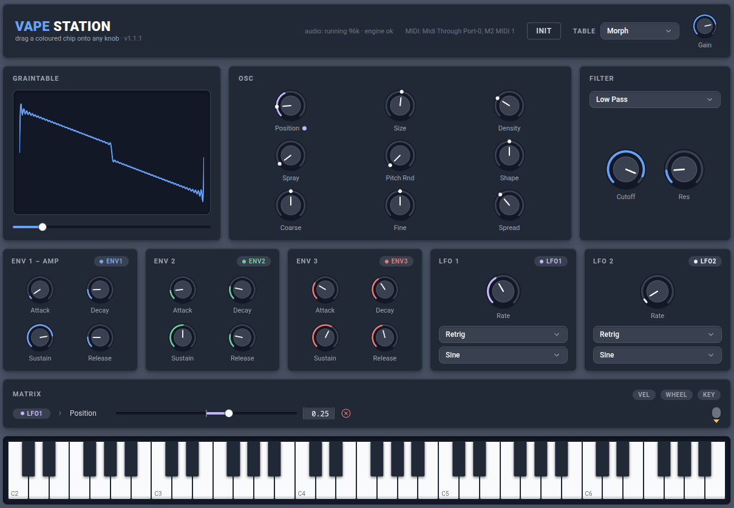Image resolution: width=734 pixels, height=508 pixels.
Task: Open the Low Pass filter type dropdown
Action: (655, 100)
